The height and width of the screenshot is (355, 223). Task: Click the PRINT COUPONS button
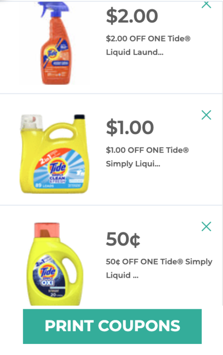point(112,326)
